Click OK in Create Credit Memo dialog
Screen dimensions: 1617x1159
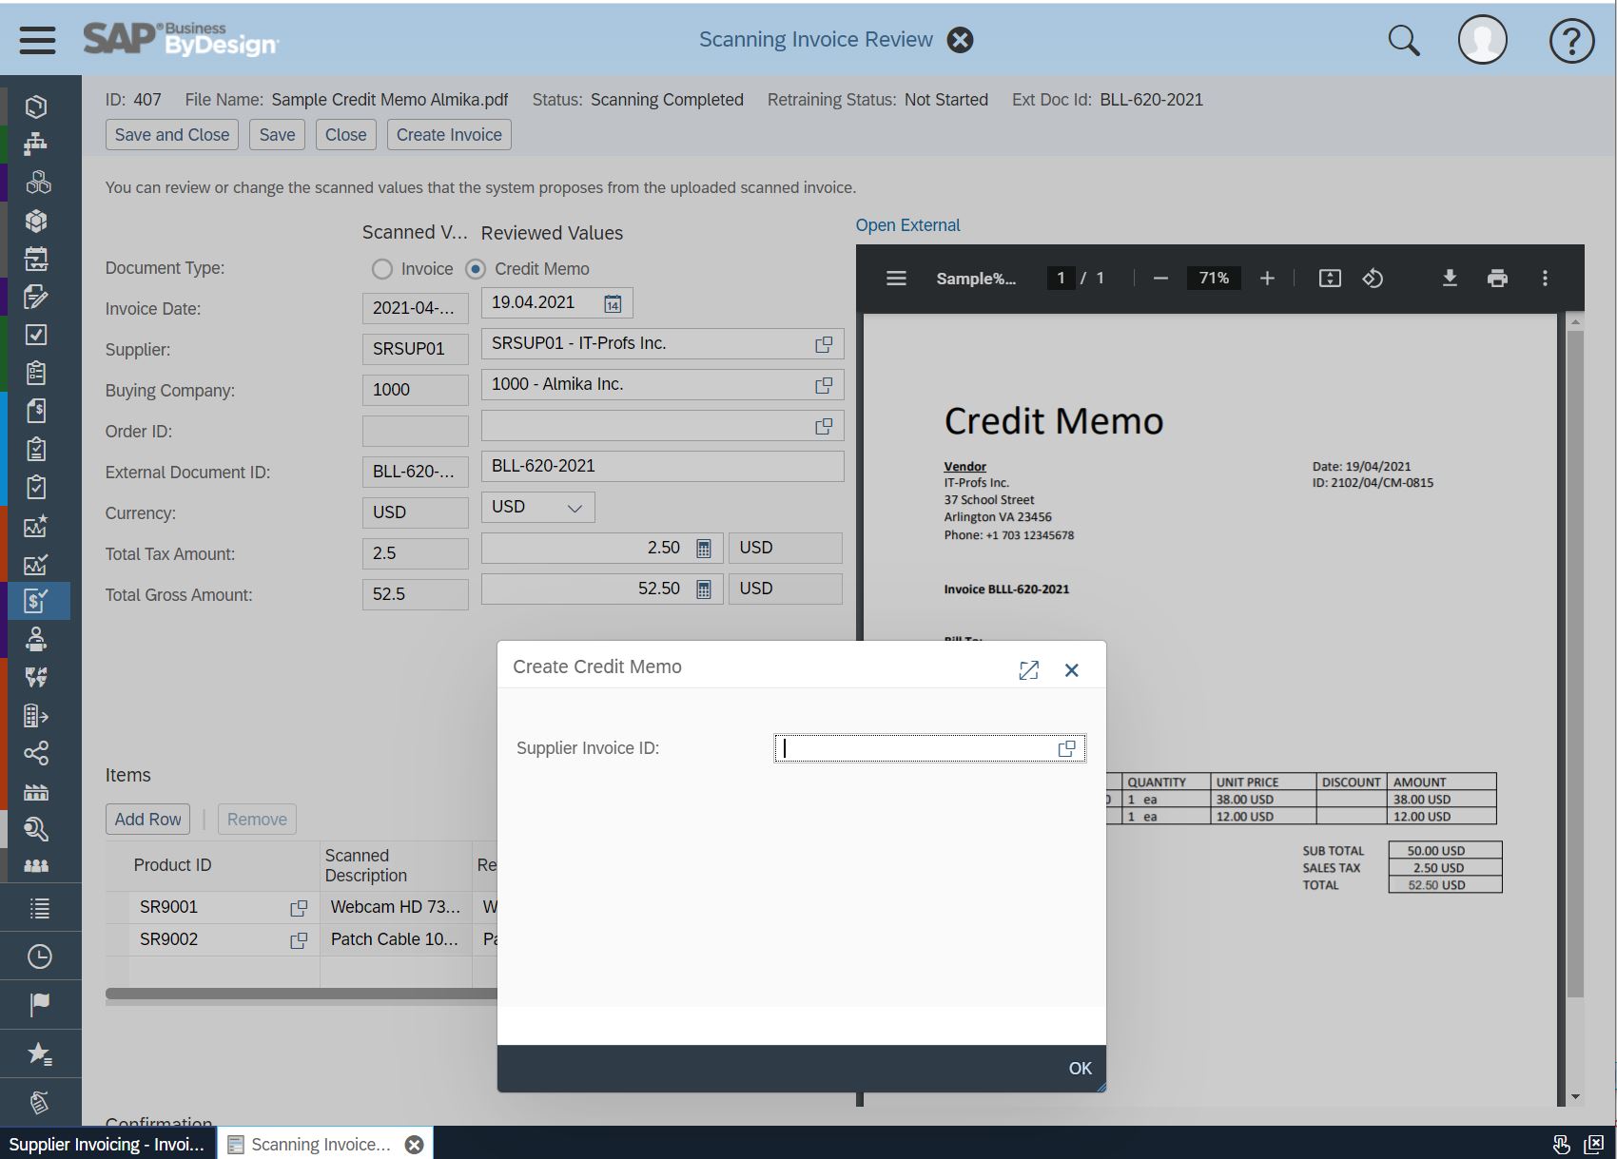1080,1069
